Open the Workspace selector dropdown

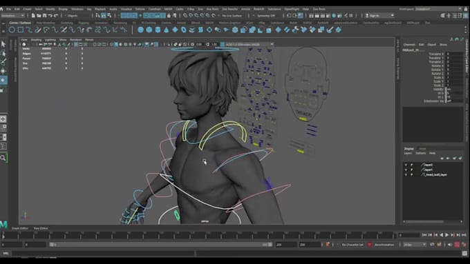tap(438, 9)
